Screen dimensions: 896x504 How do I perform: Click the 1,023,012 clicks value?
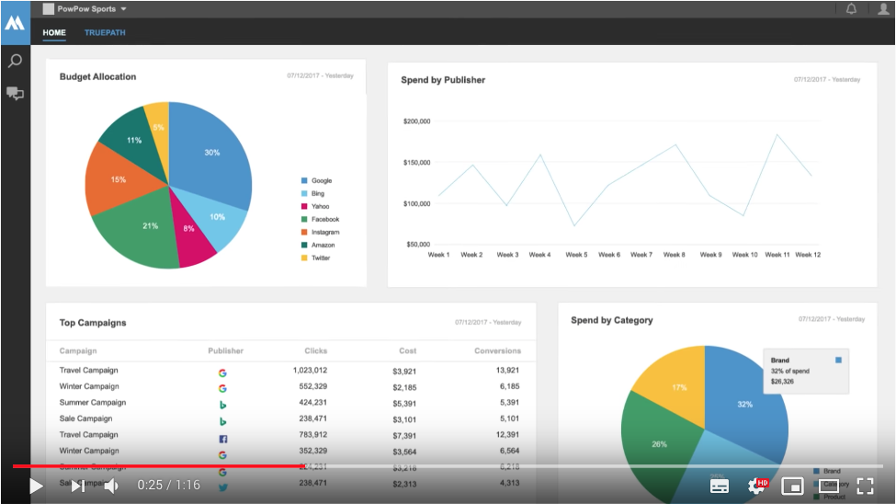tap(310, 370)
